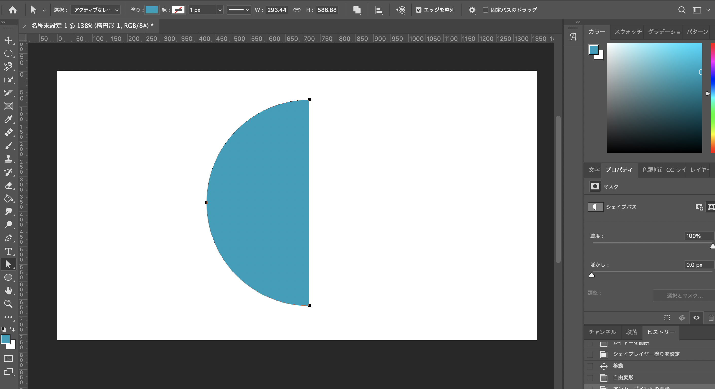The image size is (715, 389).
Task: Open the stroke line style dropdown
Action: pyautogui.click(x=239, y=10)
